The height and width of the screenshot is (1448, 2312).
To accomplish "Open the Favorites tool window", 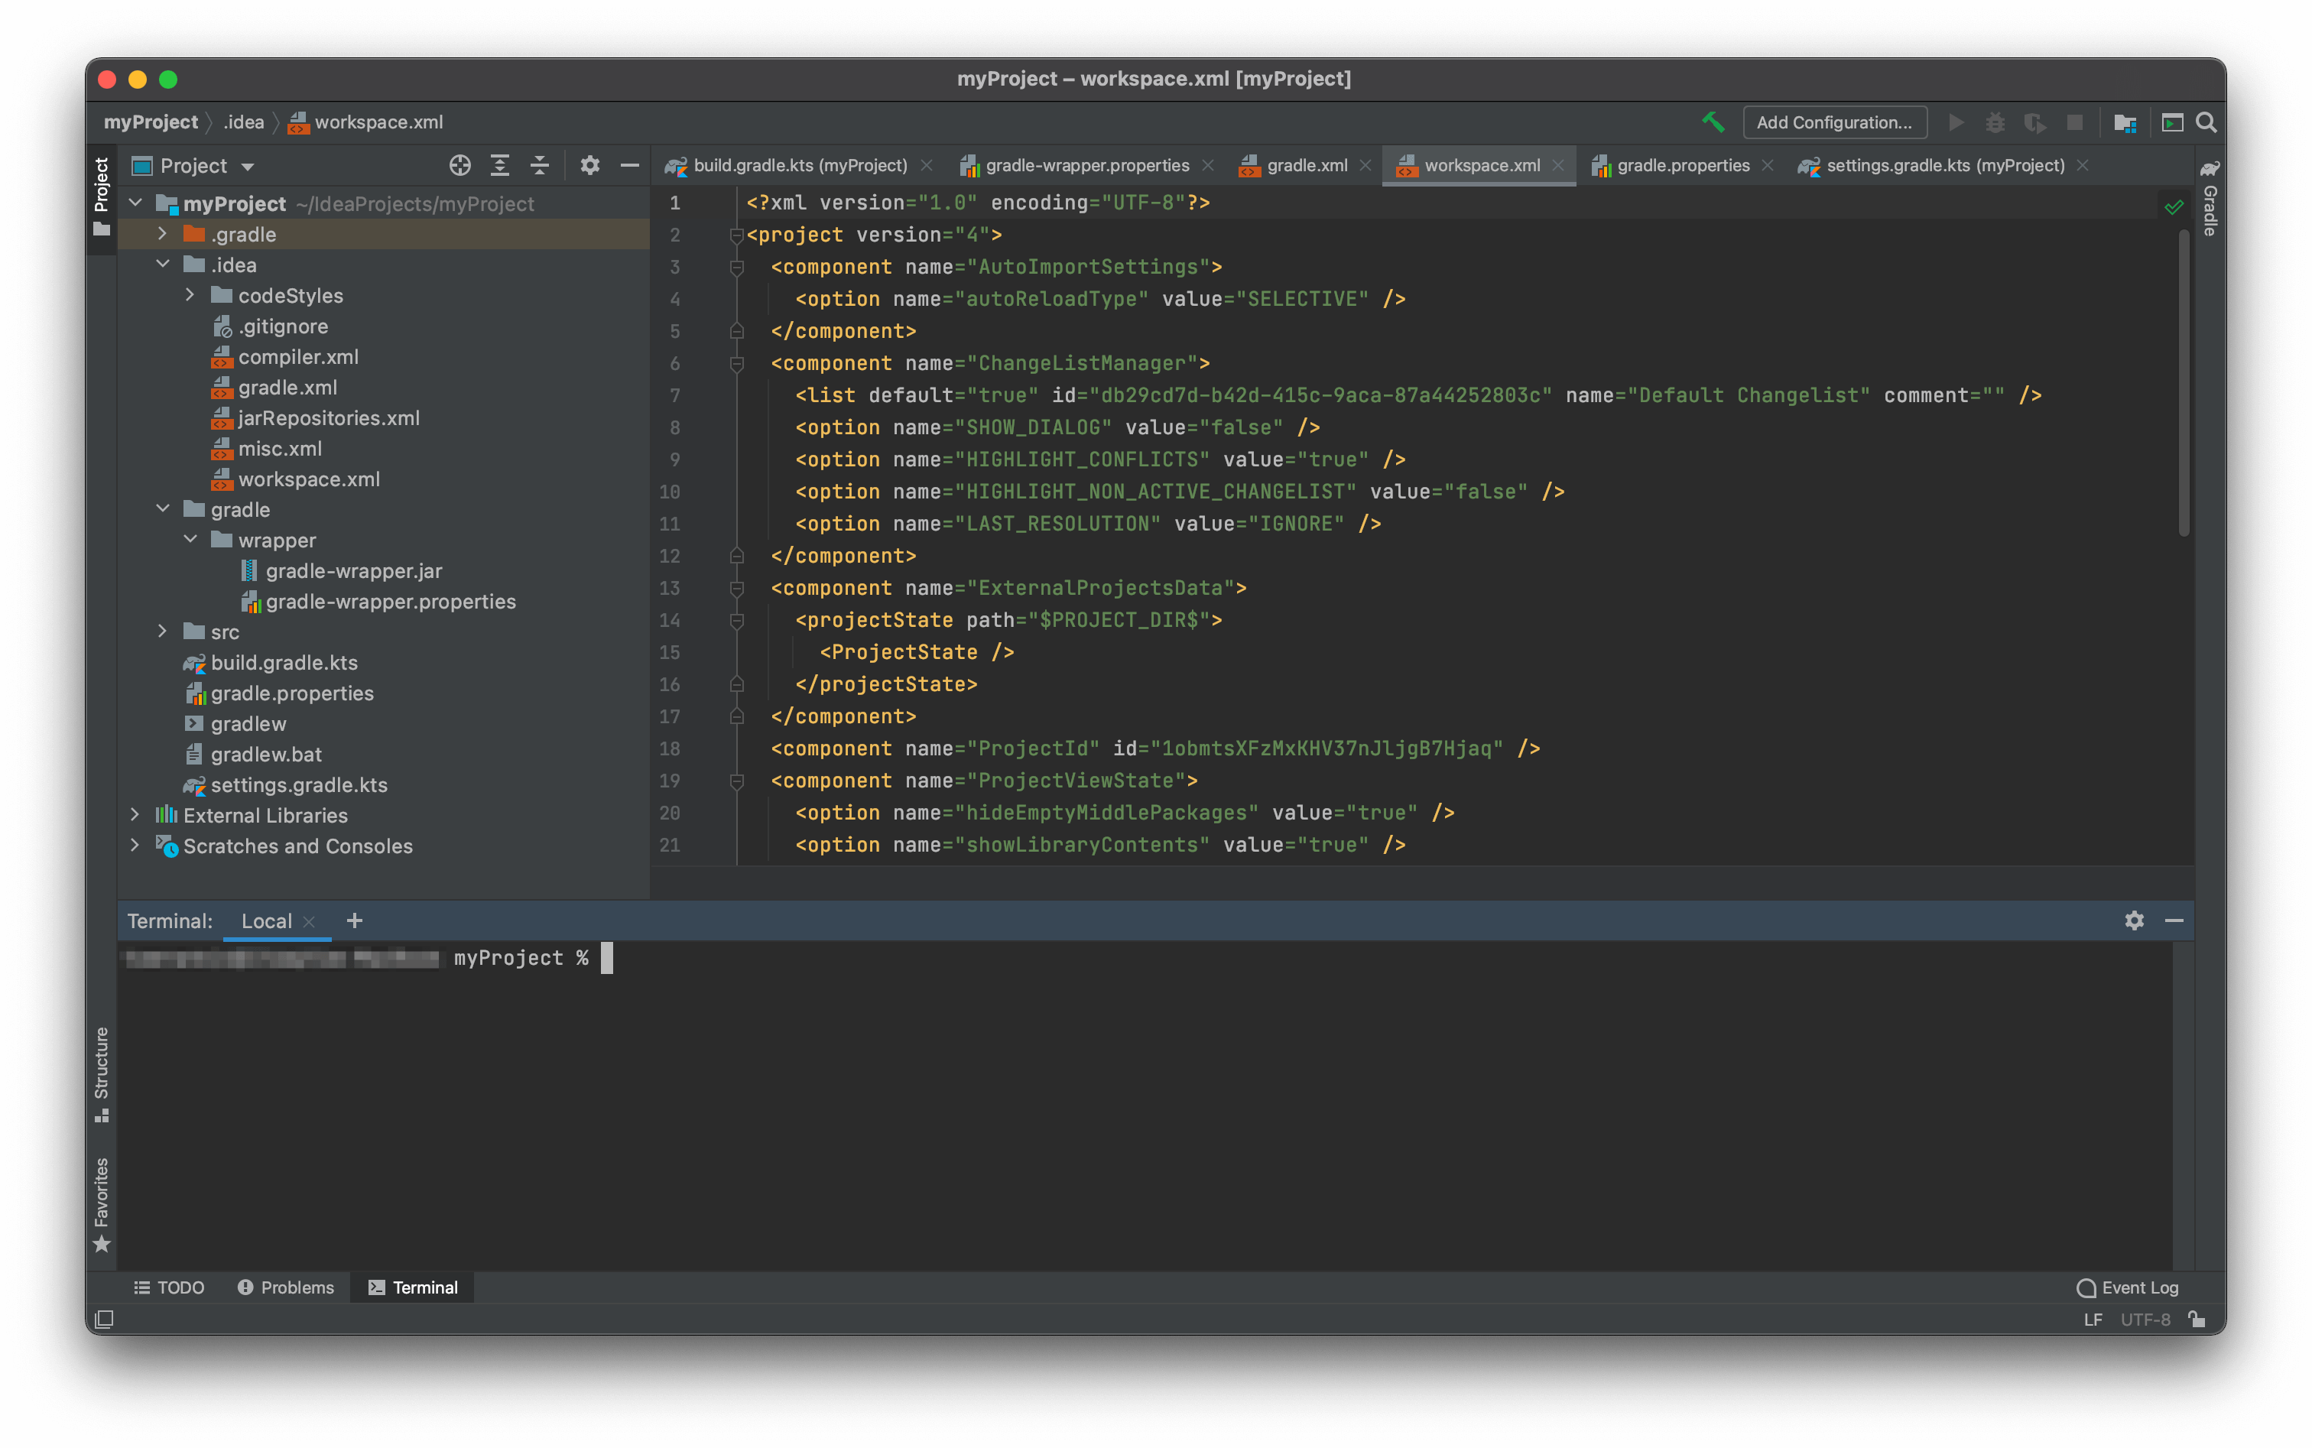I will click(102, 1205).
